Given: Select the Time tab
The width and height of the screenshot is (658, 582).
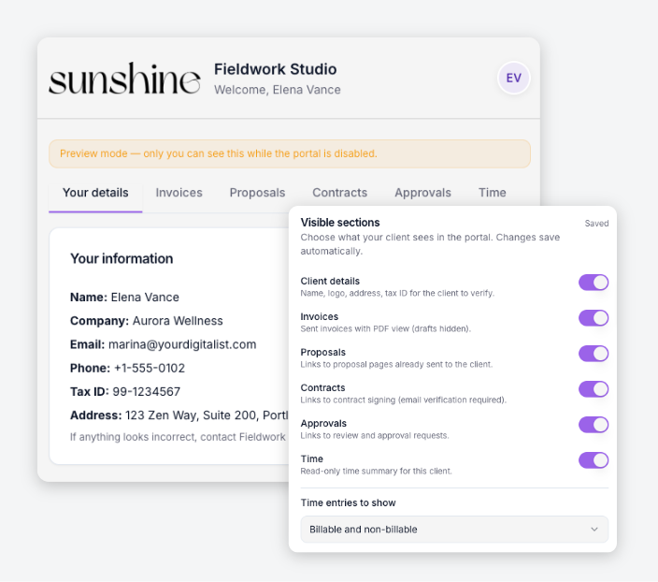Looking at the screenshot, I should [492, 193].
